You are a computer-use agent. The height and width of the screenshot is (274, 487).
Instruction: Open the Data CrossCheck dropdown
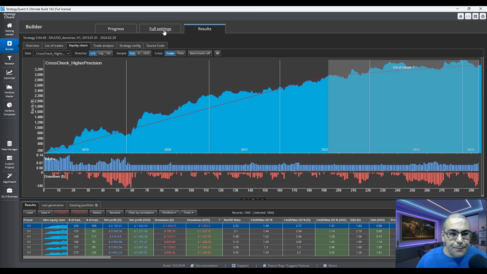[52, 53]
